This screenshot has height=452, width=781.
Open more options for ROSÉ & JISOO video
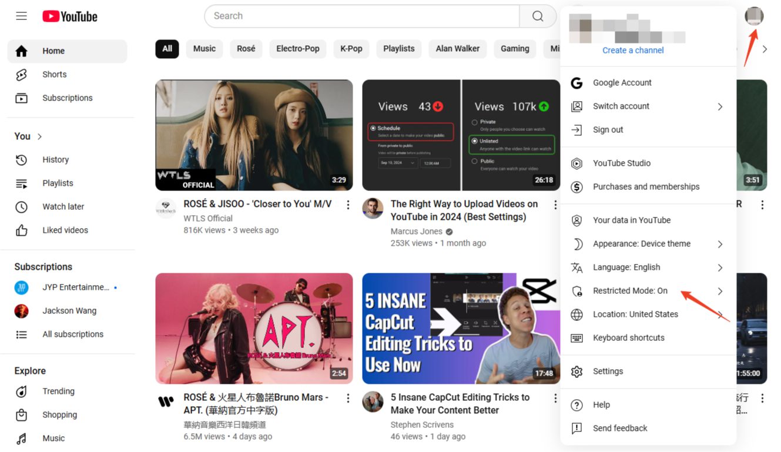click(348, 205)
